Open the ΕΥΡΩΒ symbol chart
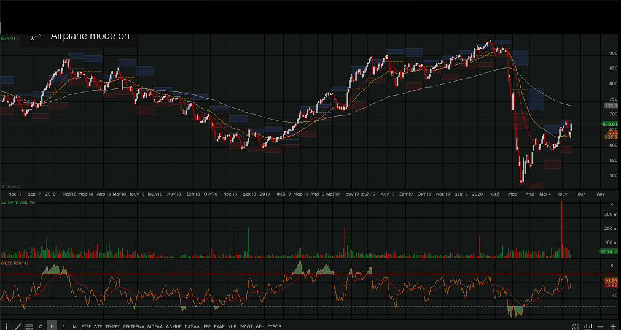 [274, 326]
